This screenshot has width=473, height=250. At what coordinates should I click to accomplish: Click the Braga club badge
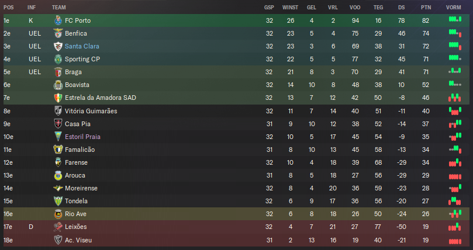tap(58, 72)
